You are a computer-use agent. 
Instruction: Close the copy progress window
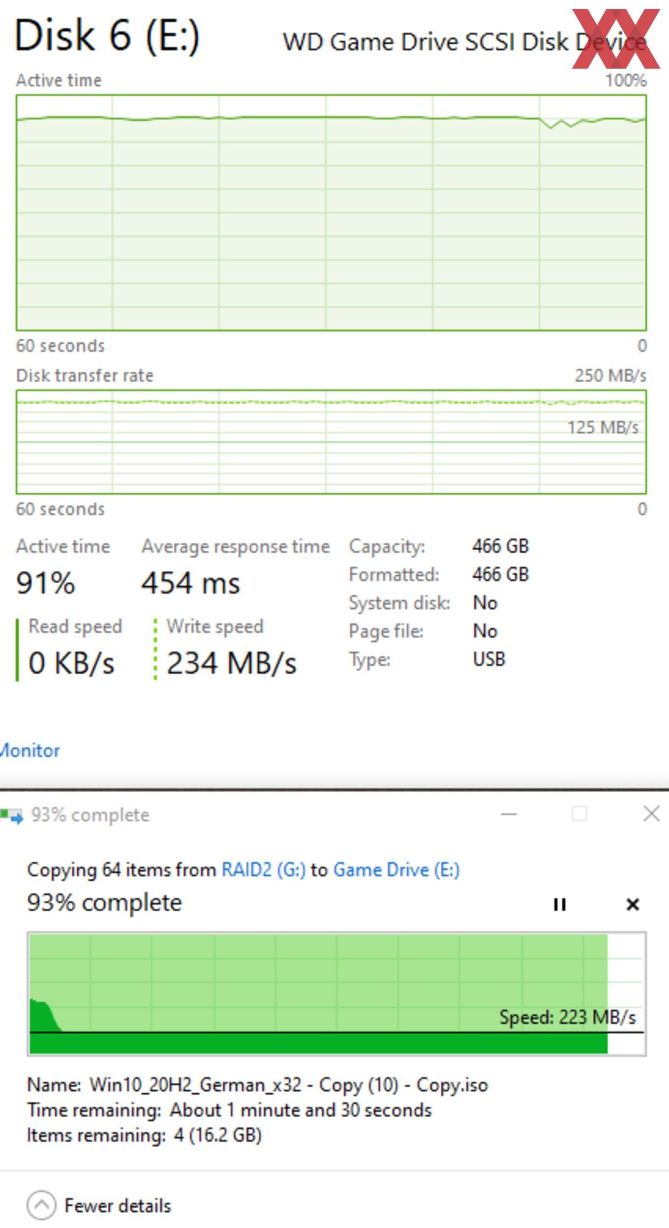point(651,814)
